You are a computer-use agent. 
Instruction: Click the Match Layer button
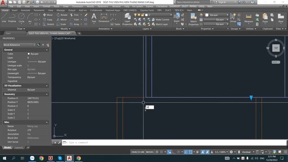coord(160,24)
